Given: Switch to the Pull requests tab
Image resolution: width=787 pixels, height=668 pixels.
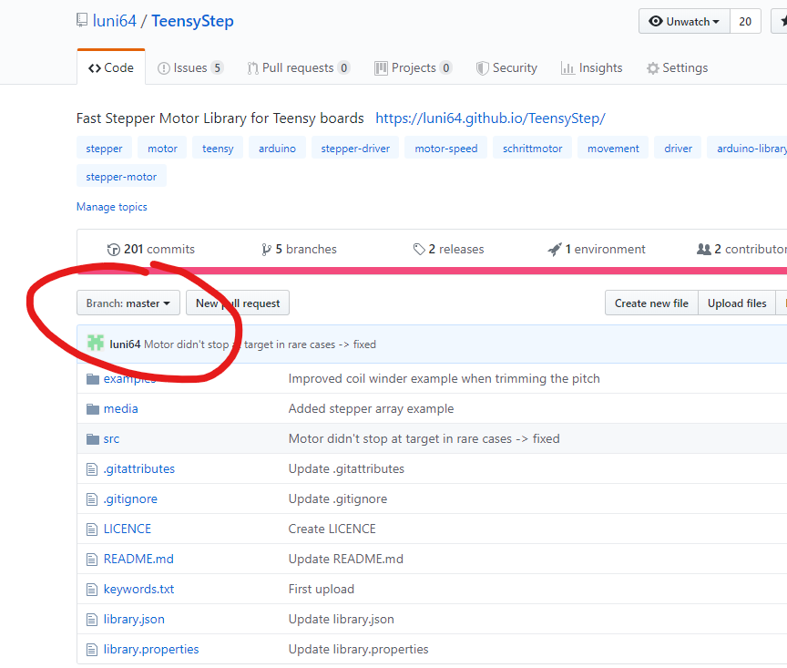Looking at the screenshot, I should (298, 67).
